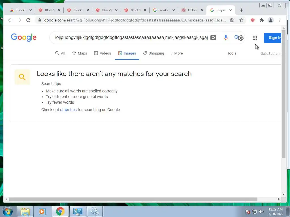Open the network tray icon
This screenshot has width=290, height=217.
click(x=255, y=212)
